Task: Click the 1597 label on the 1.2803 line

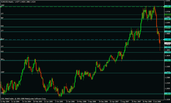Action: click(3, 72)
